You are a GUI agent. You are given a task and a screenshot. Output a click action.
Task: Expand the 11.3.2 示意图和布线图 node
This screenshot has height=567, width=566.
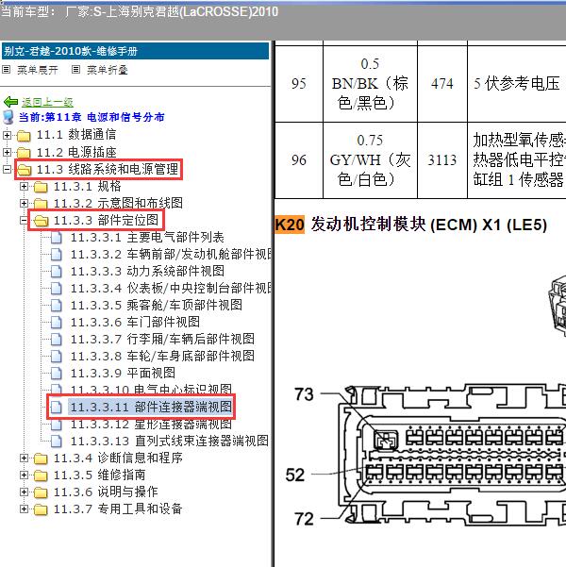point(24,203)
